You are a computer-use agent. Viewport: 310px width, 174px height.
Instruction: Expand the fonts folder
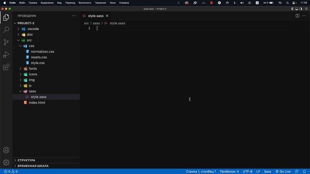[32, 69]
